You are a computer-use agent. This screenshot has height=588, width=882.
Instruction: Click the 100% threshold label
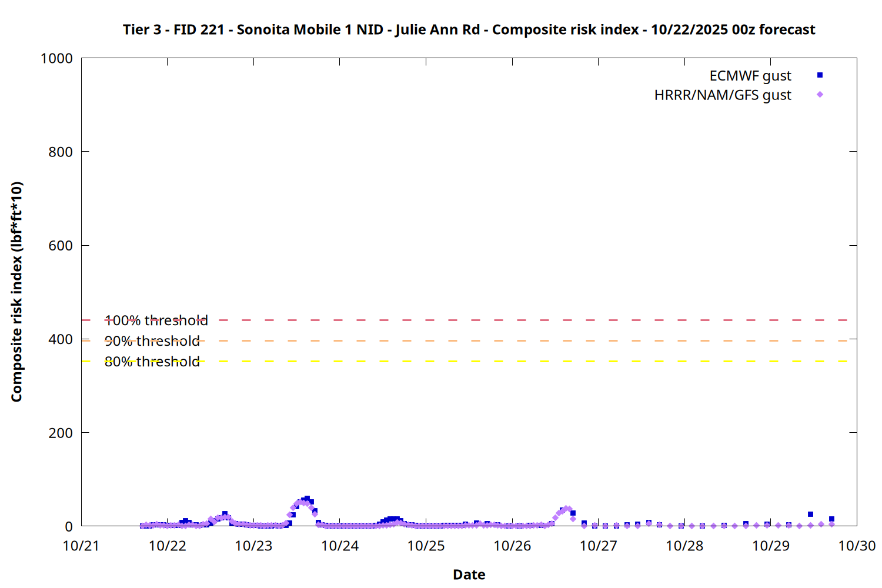click(156, 320)
